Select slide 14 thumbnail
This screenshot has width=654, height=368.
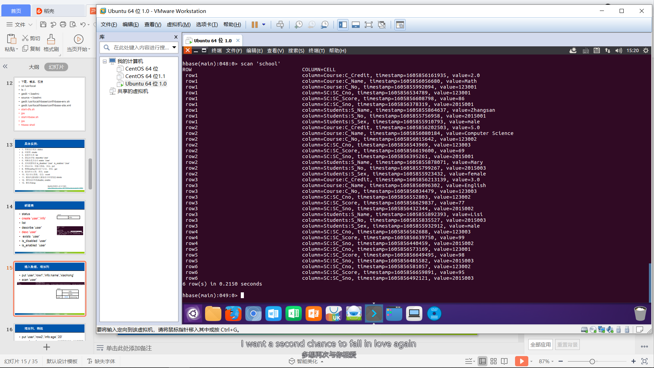tap(50, 227)
